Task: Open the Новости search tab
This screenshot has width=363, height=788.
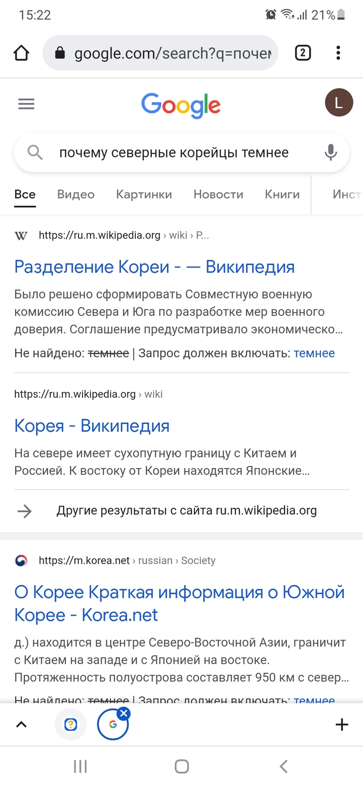Action: point(218,195)
